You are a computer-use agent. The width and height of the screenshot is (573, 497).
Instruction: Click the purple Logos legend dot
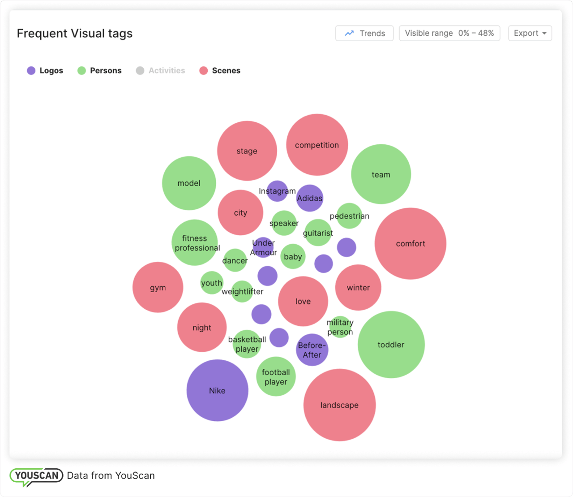[x=31, y=70]
